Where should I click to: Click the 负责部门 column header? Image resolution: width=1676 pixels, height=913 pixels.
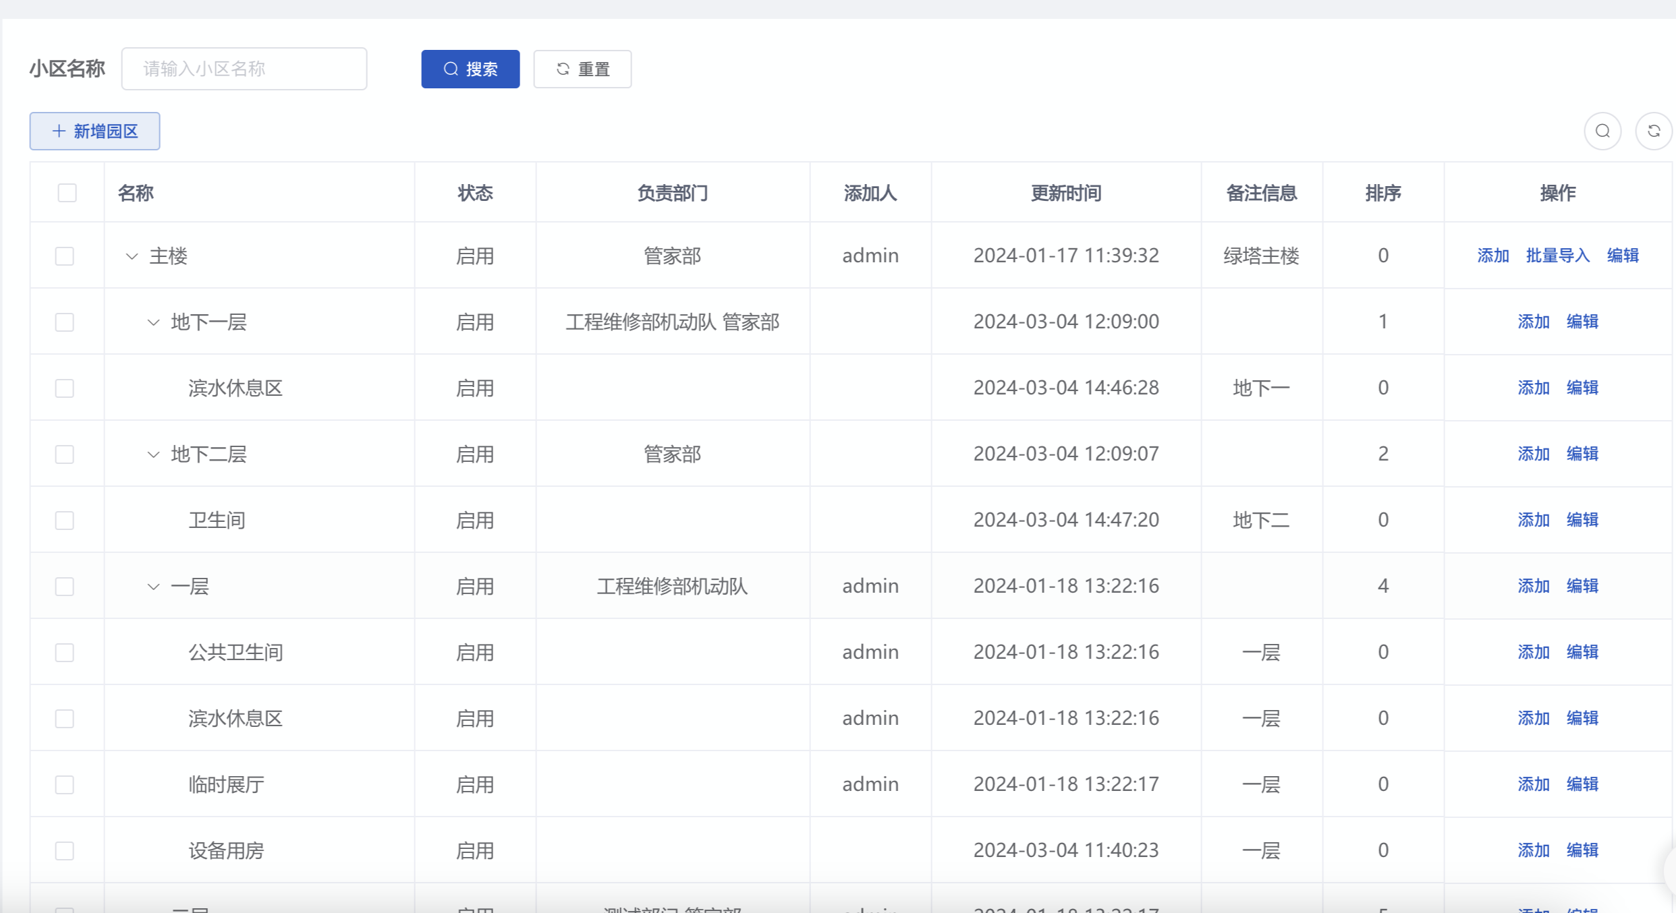[x=673, y=193]
